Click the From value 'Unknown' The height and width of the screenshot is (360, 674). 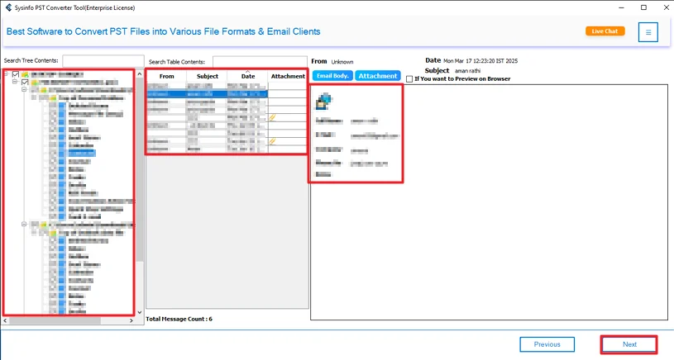[342, 62]
